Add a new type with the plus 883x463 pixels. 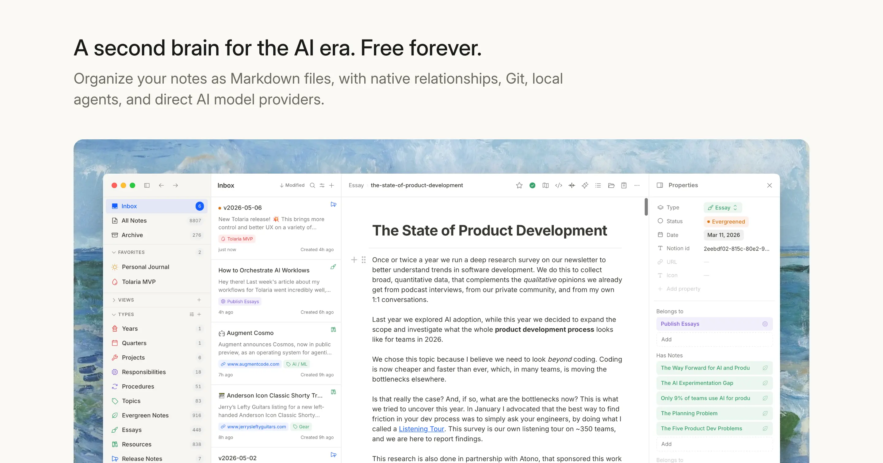pos(199,314)
